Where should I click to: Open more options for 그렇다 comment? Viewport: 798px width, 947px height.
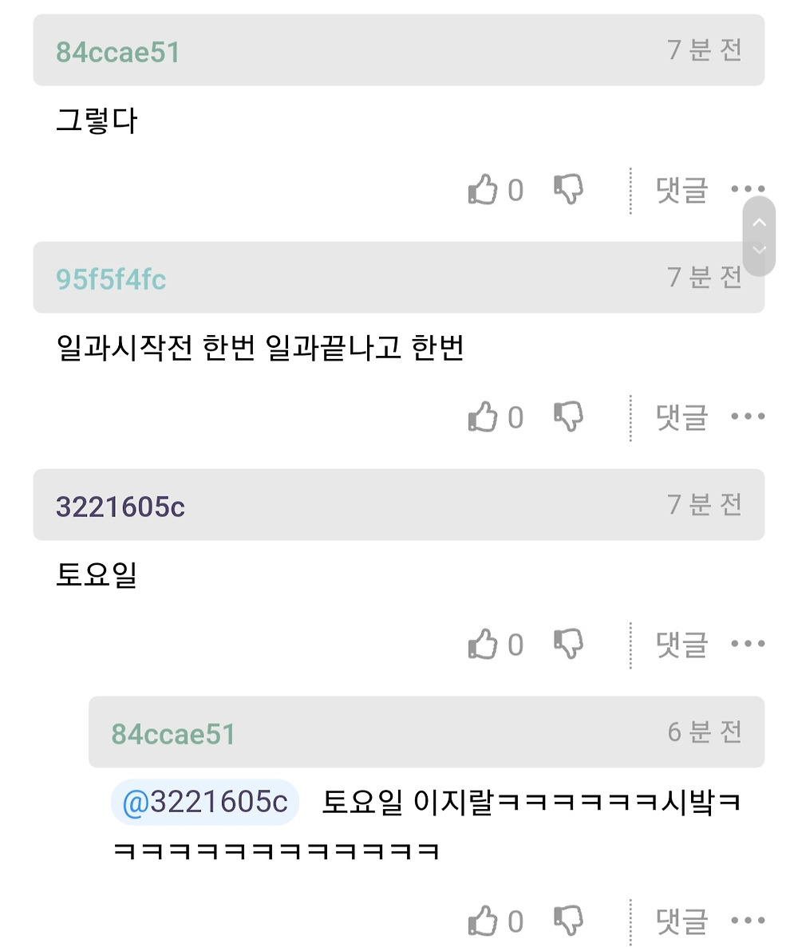point(748,190)
